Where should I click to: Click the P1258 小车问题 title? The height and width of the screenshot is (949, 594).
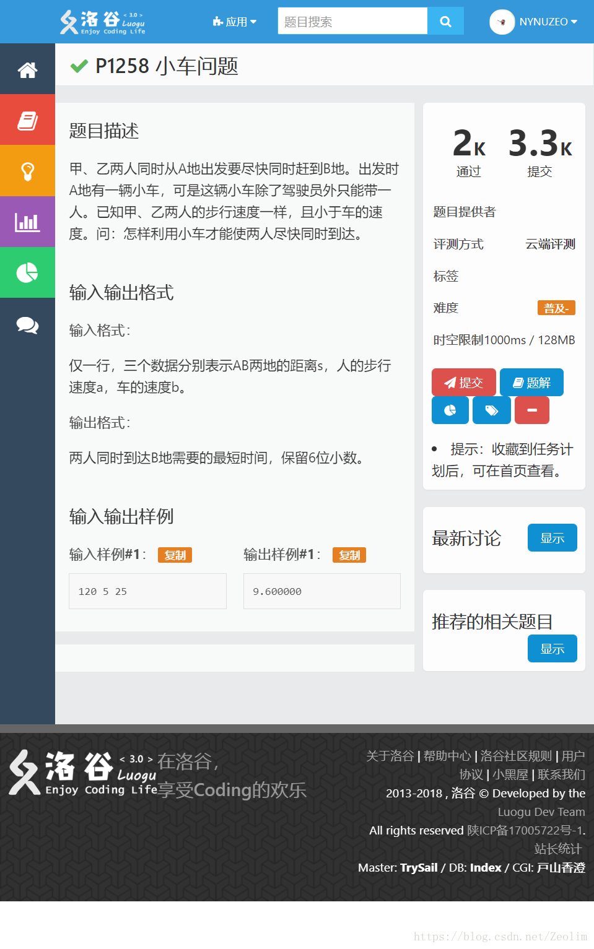[x=167, y=66]
